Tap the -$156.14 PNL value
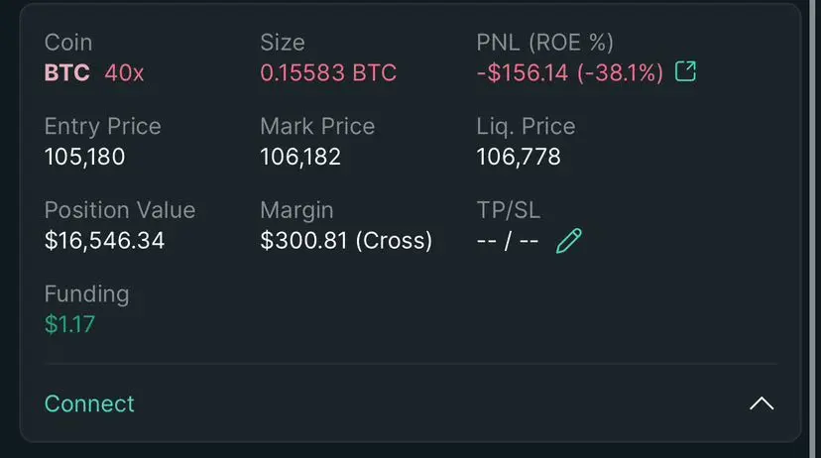This screenshot has width=821, height=458. coord(522,72)
